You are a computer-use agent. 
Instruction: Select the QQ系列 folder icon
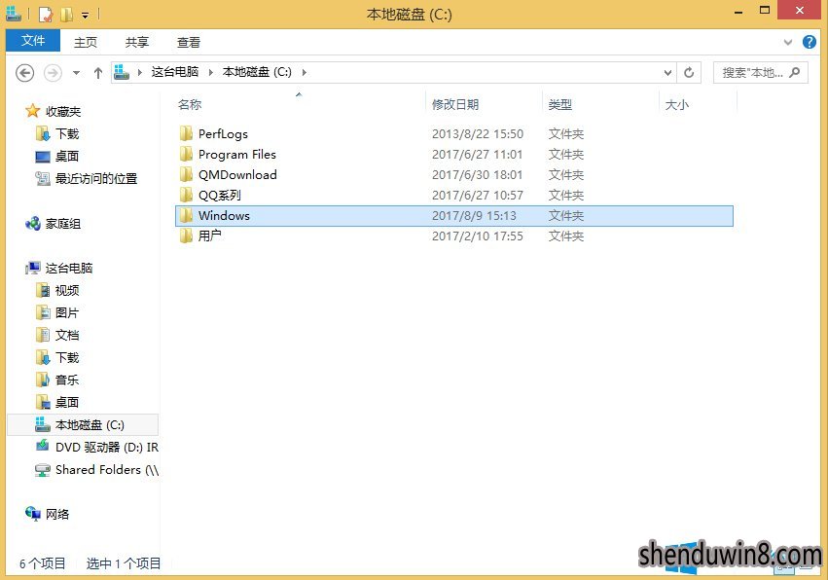click(186, 195)
